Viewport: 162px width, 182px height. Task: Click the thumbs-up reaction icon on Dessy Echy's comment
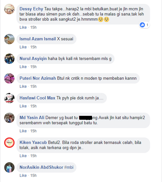[142, 25]
